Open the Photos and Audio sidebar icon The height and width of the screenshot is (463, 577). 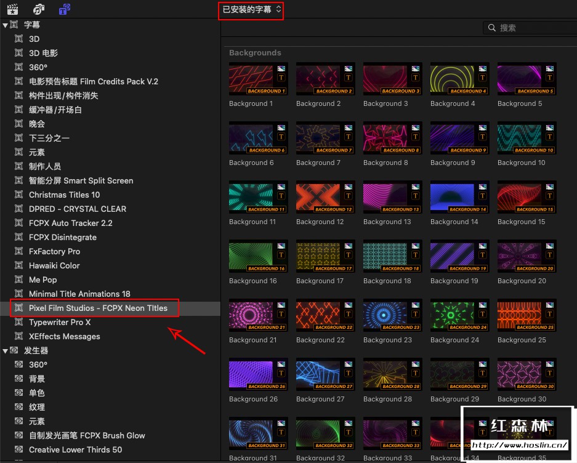coord(39,9)
